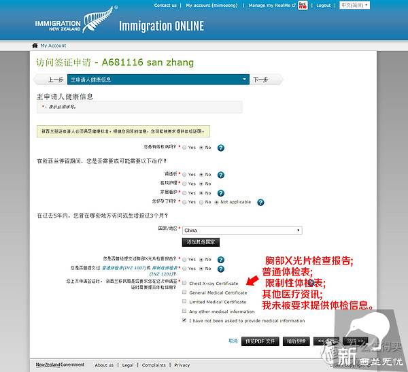Open the 普通体检表 (INZ 1007) link
Image resolution: width=408 pixels, height=372 pixels.
124,268
